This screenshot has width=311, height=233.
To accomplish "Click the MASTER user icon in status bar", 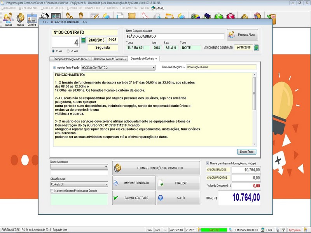I will point(199,230).
